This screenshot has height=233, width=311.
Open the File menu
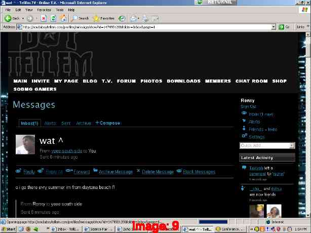(x=8, y=10)
